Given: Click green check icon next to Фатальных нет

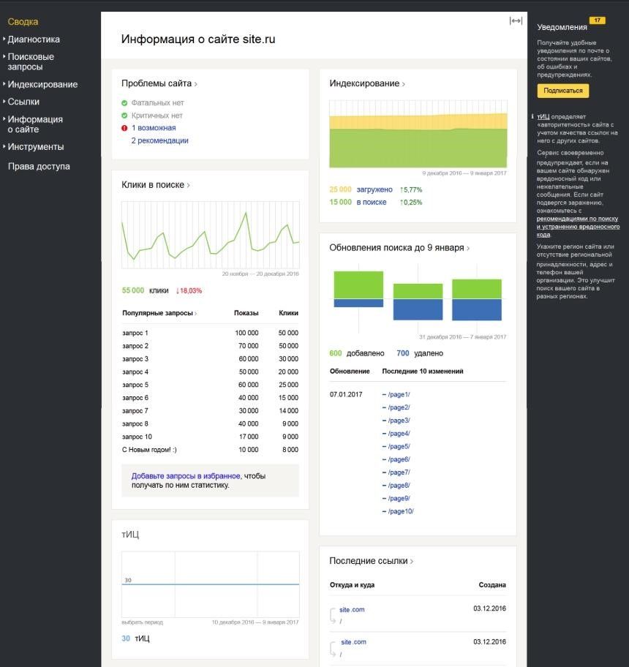Looking at the screenshot, I should click(124, 103).
